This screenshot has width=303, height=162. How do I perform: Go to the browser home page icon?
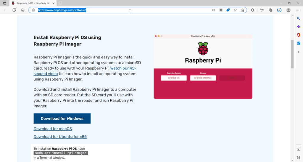click(23, 10)
